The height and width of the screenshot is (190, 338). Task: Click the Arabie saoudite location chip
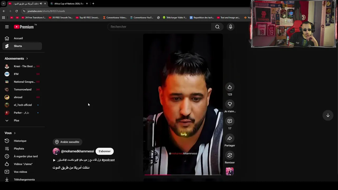[67, 142]
